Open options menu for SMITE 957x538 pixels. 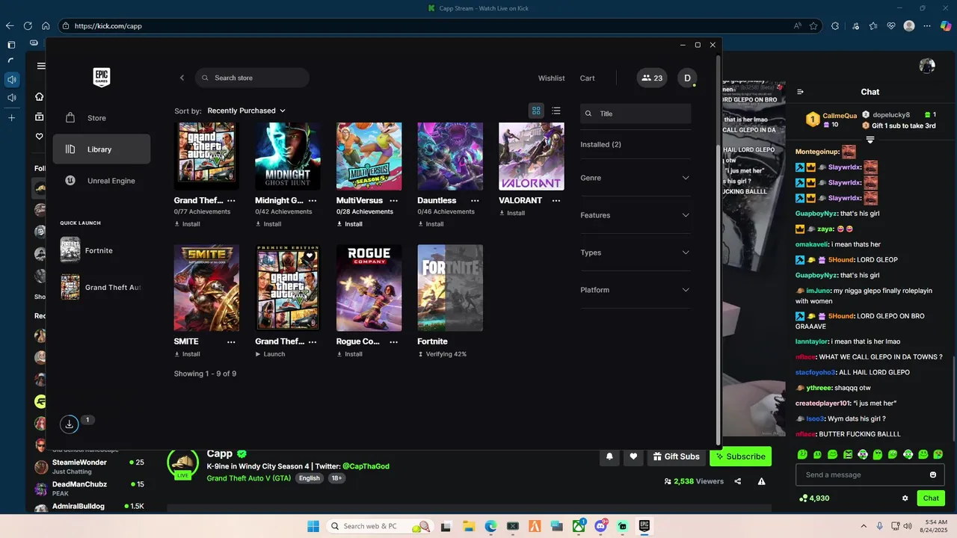[231, 341]
